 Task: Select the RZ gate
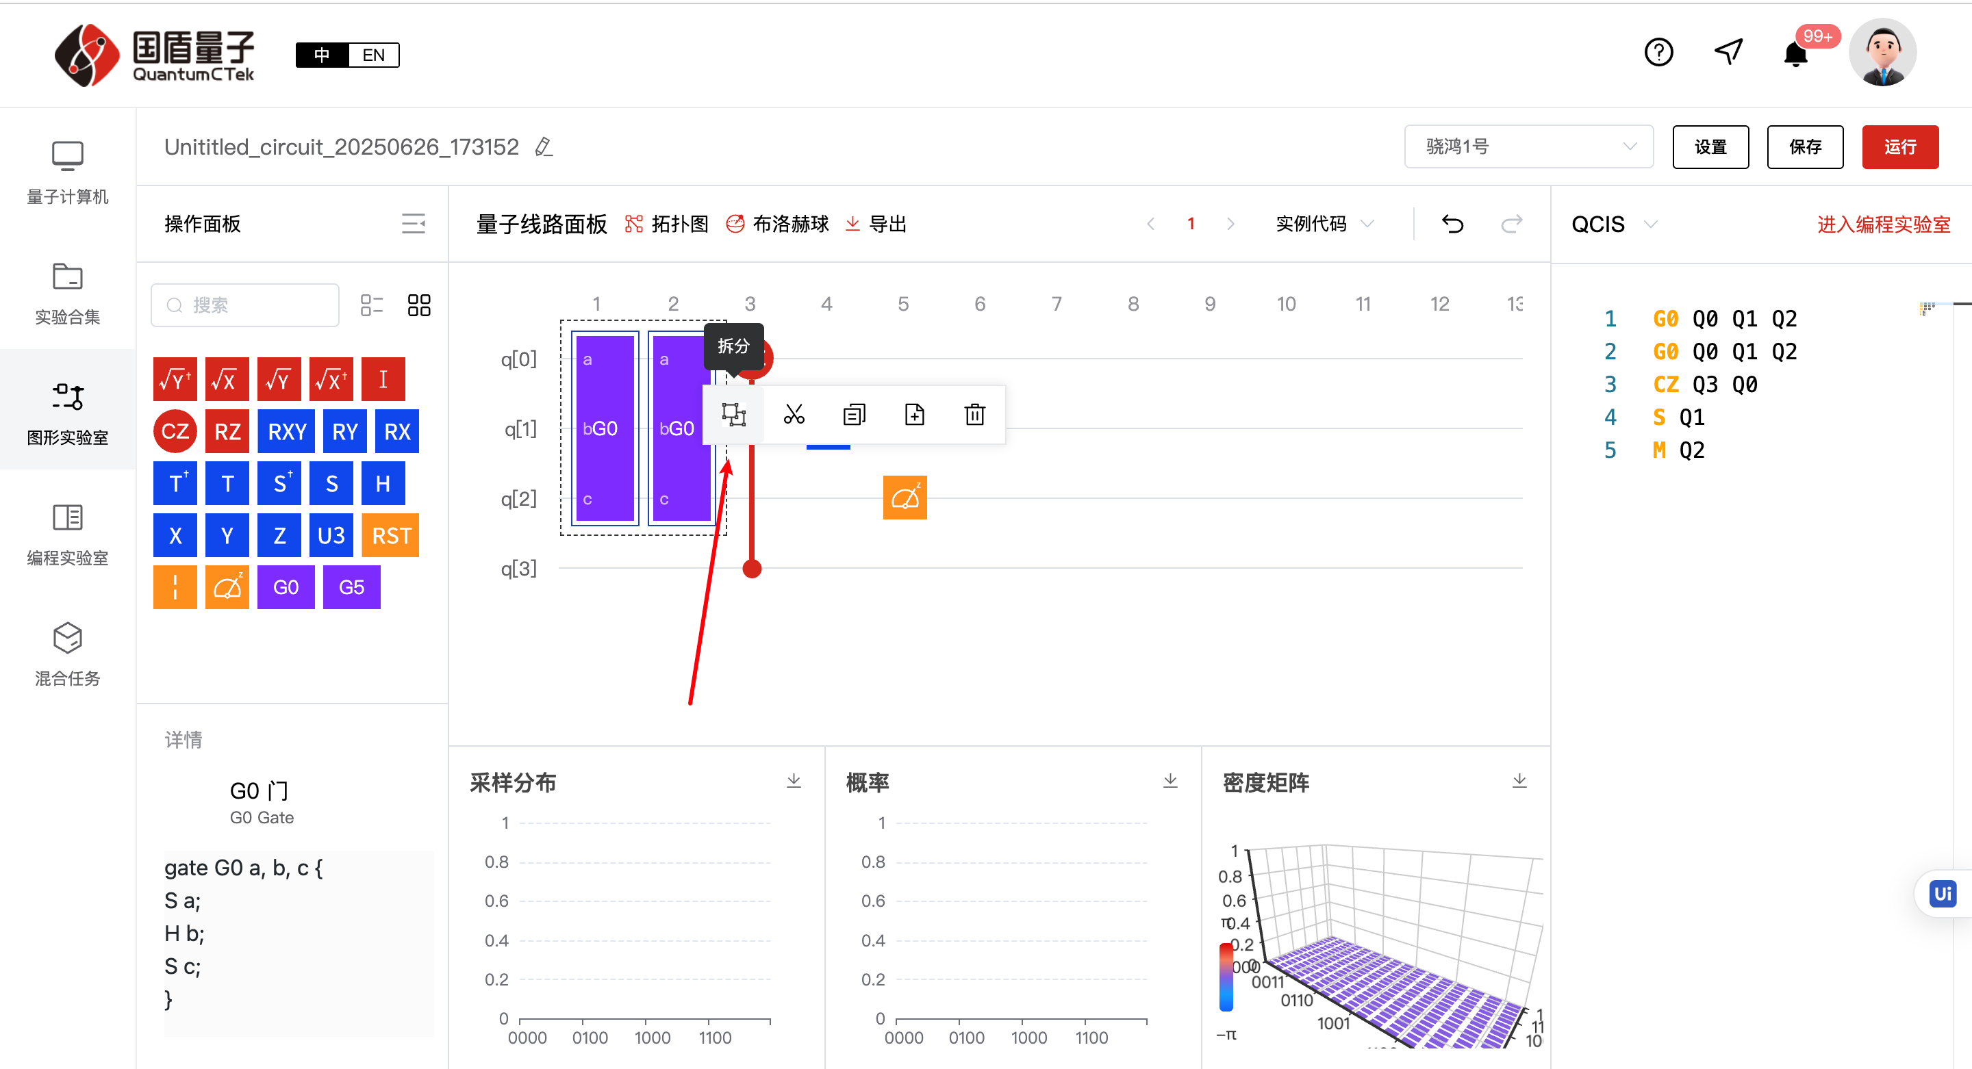(227, 430)
